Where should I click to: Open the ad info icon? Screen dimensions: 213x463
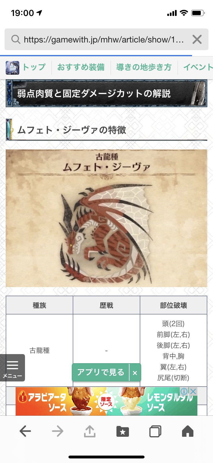(x=184, y=391)
